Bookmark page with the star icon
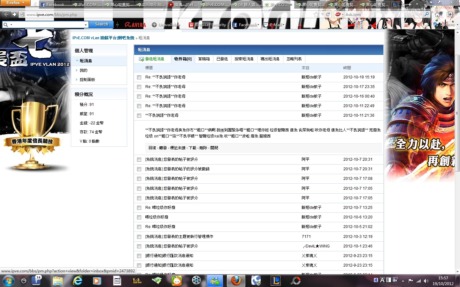The image size is (460, 287). click(x=316, y=14)
